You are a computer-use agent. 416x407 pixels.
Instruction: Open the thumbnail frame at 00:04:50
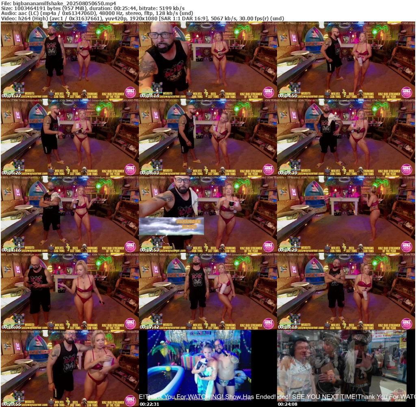tap(346, 60)
